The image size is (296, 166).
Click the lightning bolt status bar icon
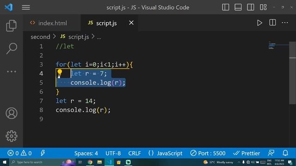pos(43,153)
